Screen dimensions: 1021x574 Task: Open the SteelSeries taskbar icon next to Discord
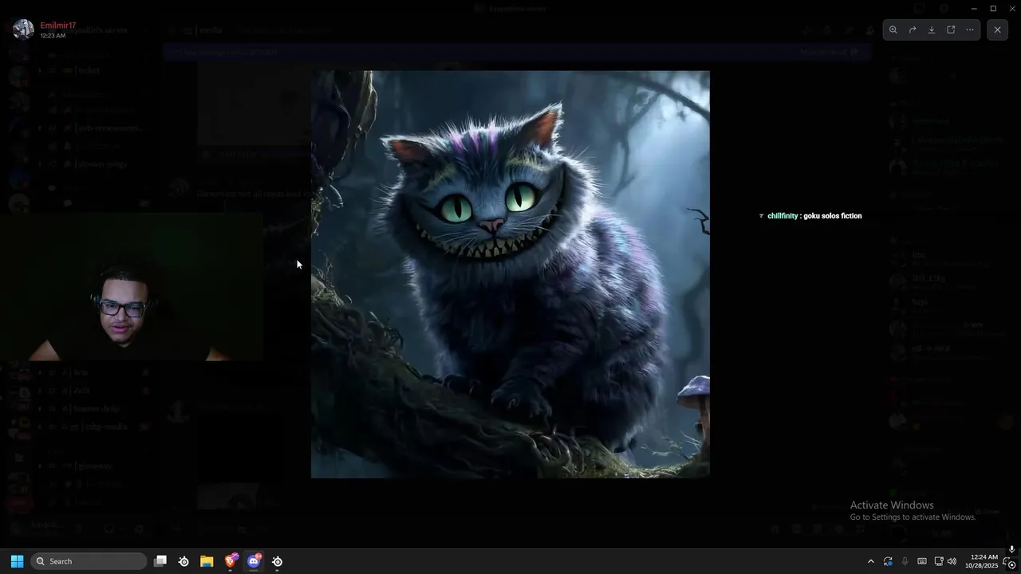pyautogui.click(x=278, y=561)
